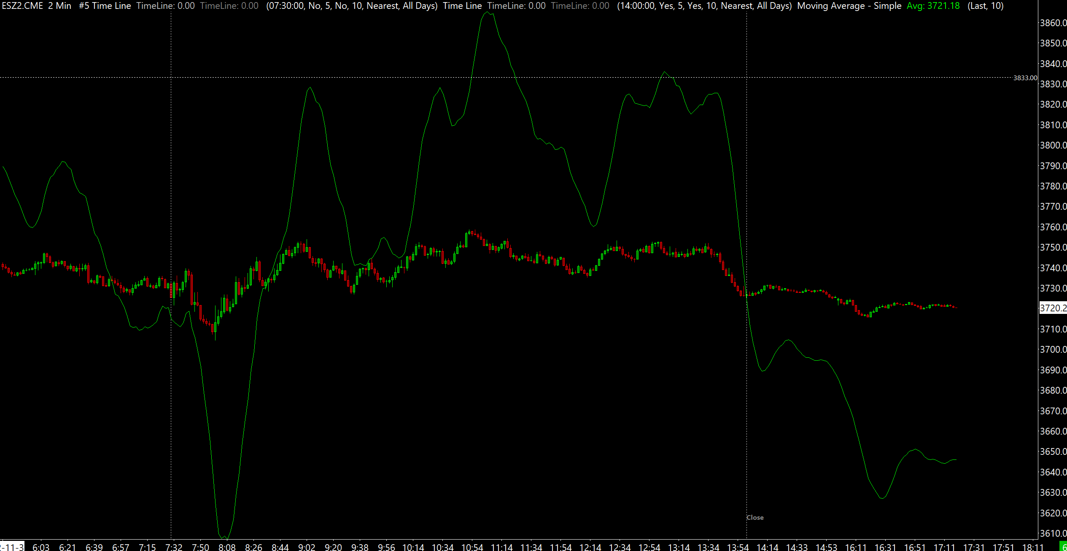Select the #5 Time Line study header
Image resolution: width=1067 pixels, height=551 pixels.
coord(105,6)
